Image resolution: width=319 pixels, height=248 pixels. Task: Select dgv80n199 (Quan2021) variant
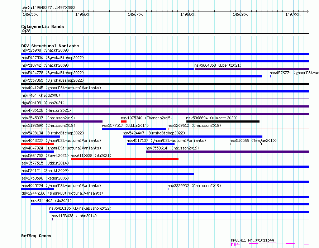(x=43, y=103)
